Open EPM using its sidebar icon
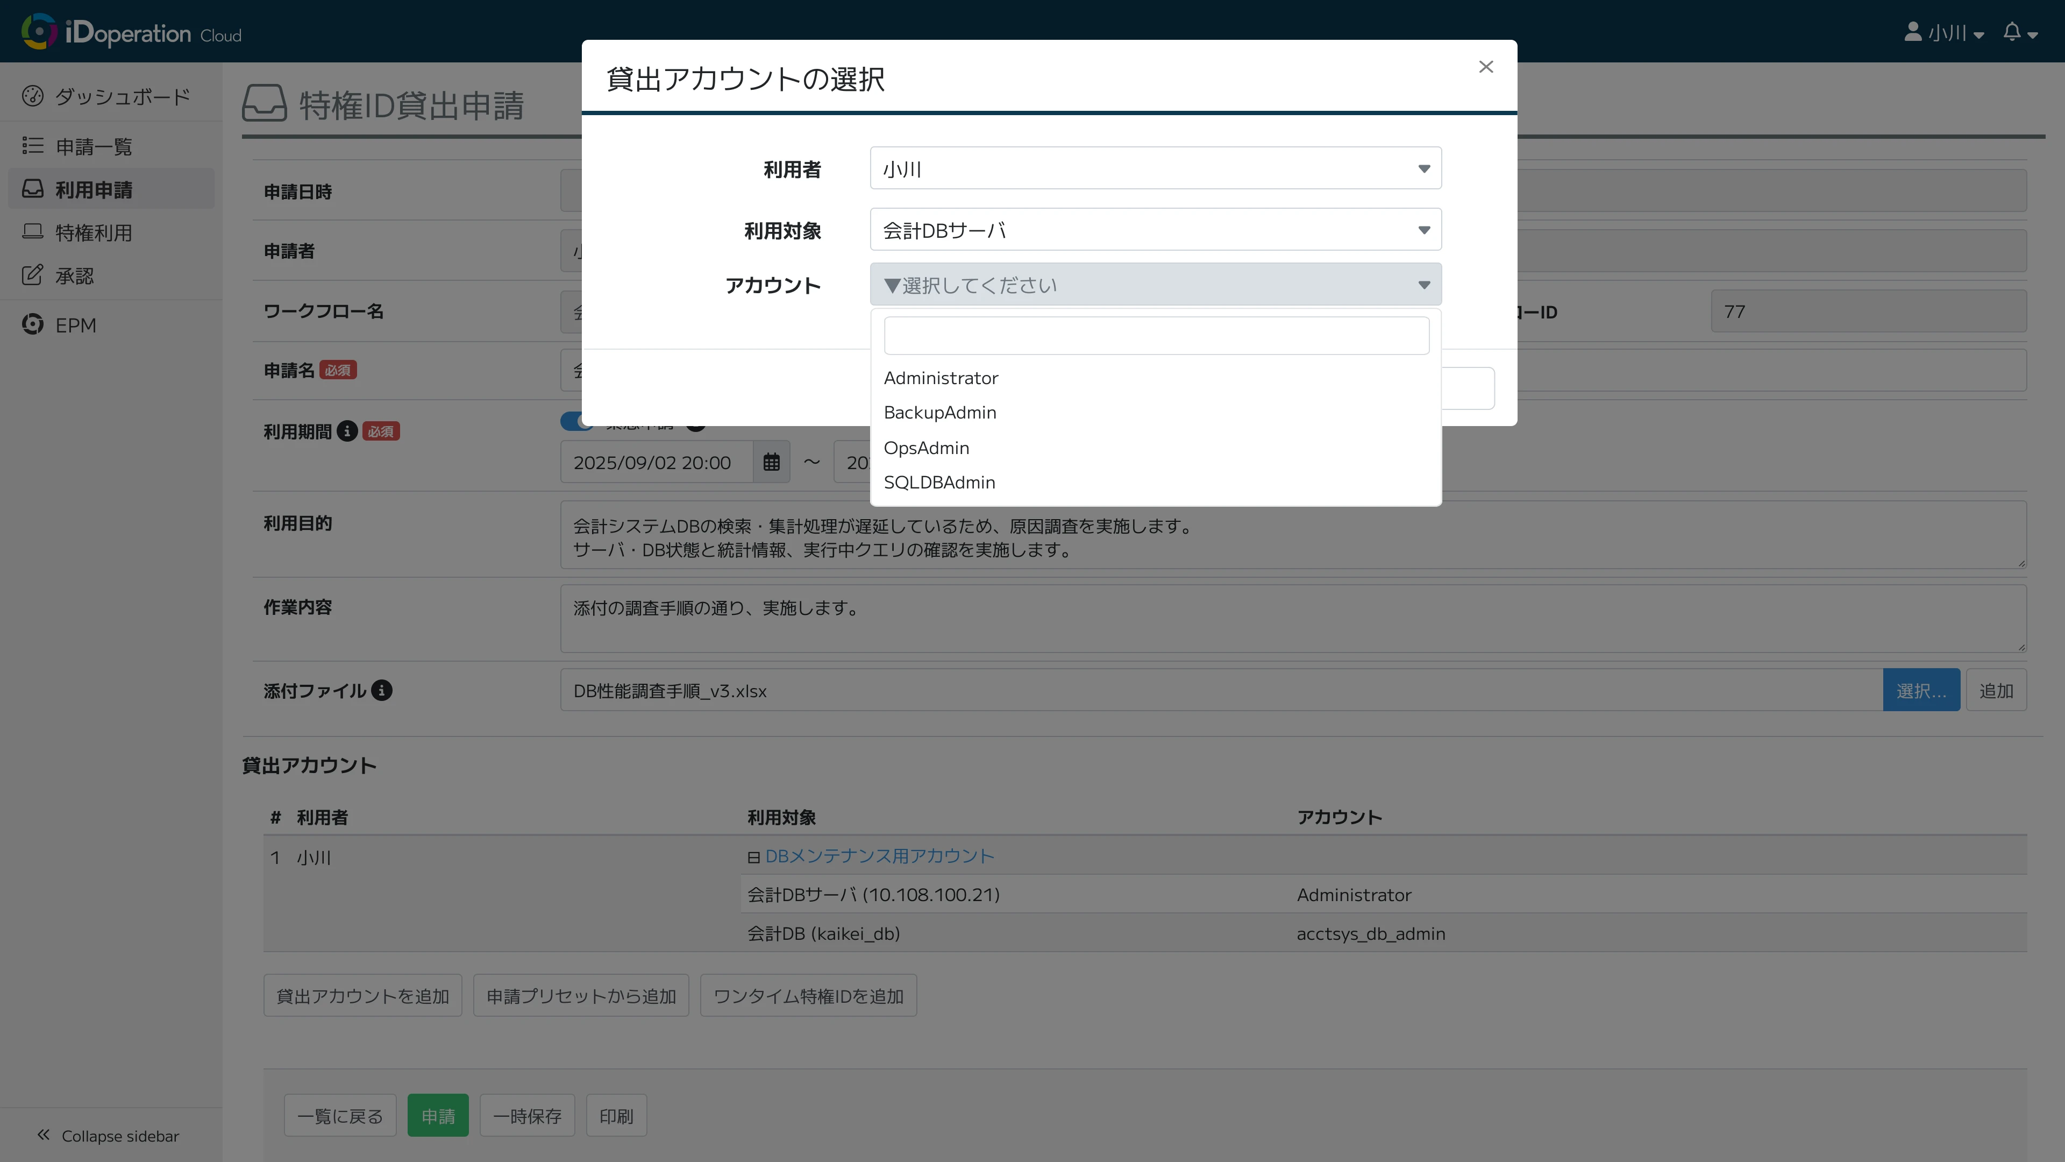Viewport: 2065px width, 1162px height. pos(33,324)
